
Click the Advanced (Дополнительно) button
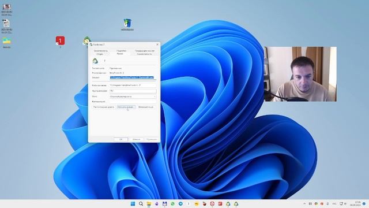(x=146, y=107)
